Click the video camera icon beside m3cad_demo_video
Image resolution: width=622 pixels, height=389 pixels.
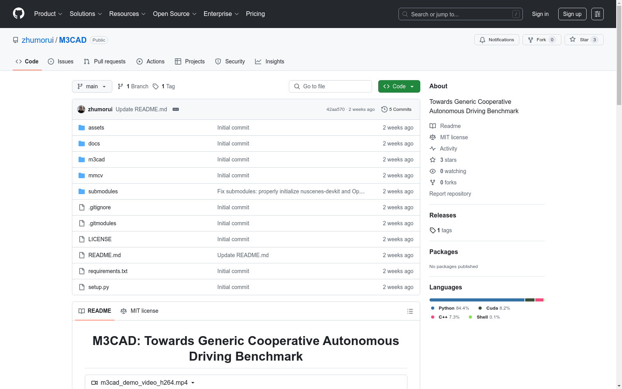click(x=94, y=383)
